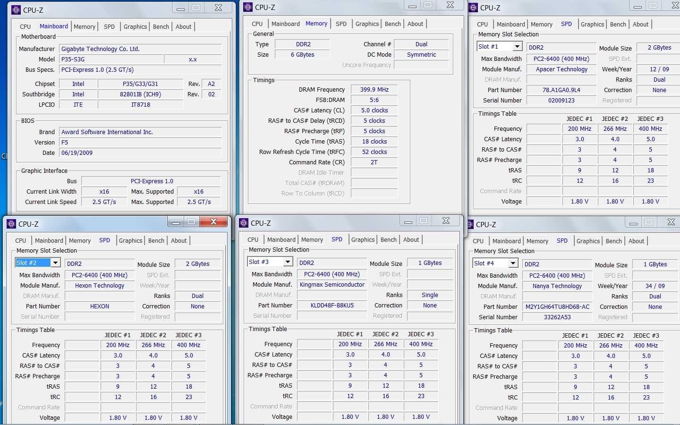680x425 pixels.
Task: Click CPU-Z title icon of Slot #2 window
Action: (11, 224)
